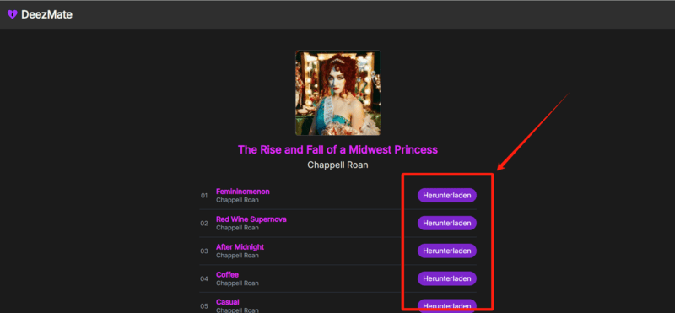Open the Chappell Roan album cover thumbnail
Viewport: 675px width, 313px height.
click(338, 93)
